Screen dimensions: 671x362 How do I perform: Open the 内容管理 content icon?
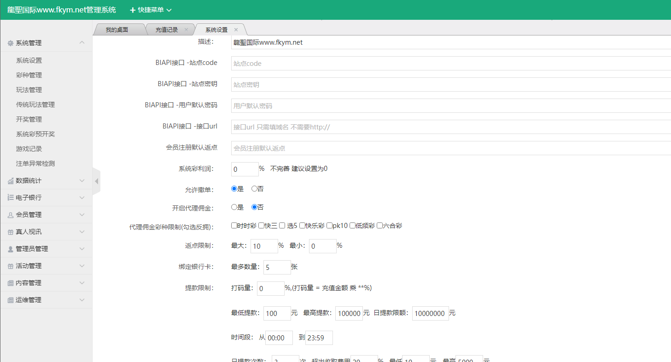coord(12,282)
